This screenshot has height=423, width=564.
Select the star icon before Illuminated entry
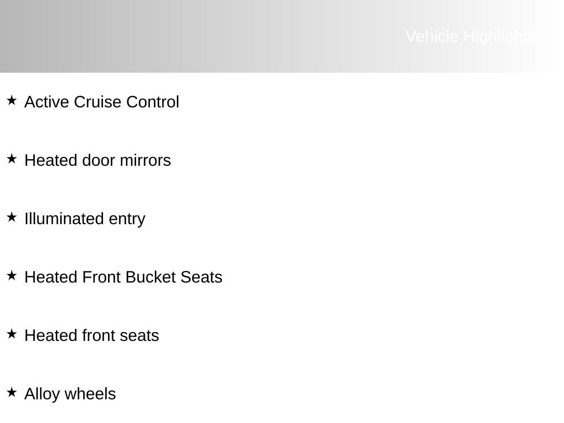point(12,217)
